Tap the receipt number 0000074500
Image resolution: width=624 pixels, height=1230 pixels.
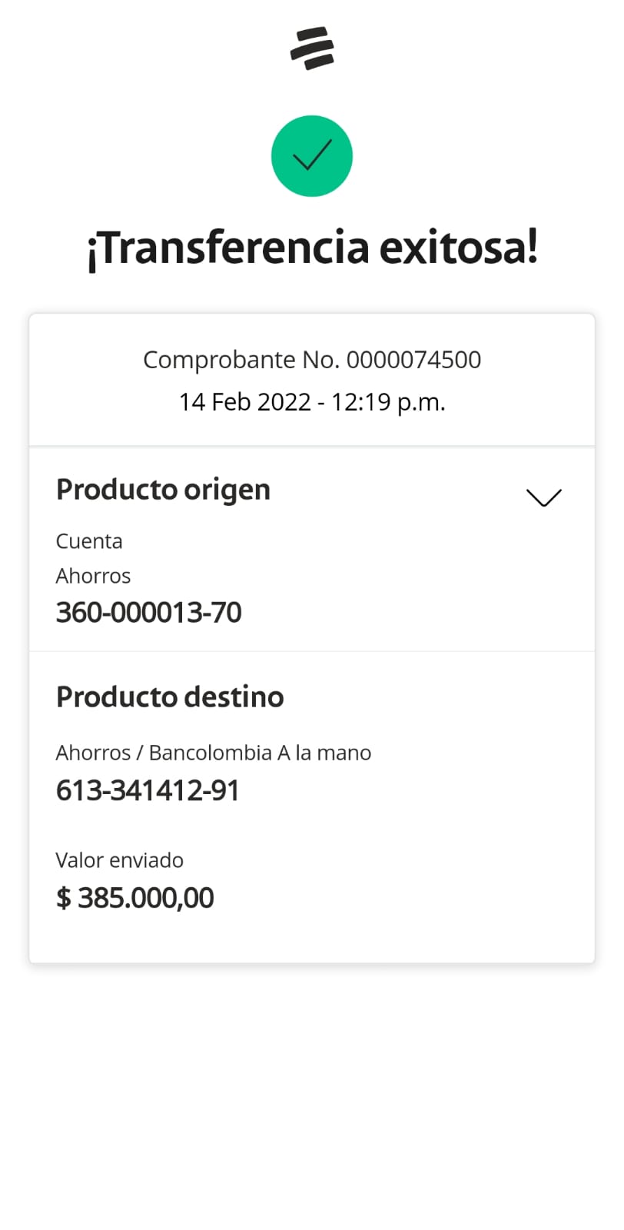(413, 360)
